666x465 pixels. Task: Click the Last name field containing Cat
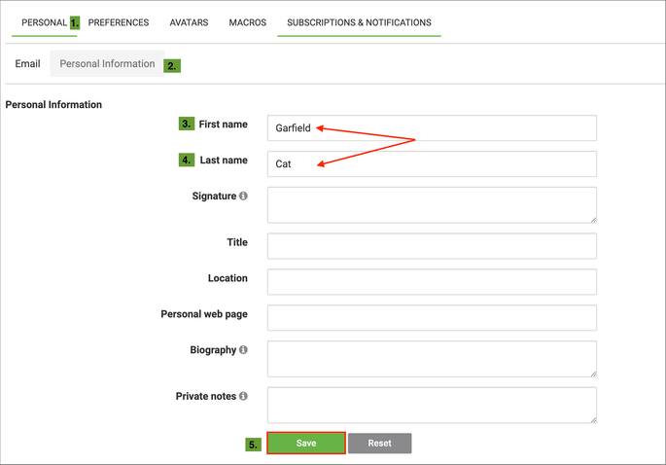(x=431, y=163)
